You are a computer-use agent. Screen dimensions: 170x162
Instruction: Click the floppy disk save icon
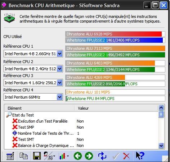coord(37,156)
